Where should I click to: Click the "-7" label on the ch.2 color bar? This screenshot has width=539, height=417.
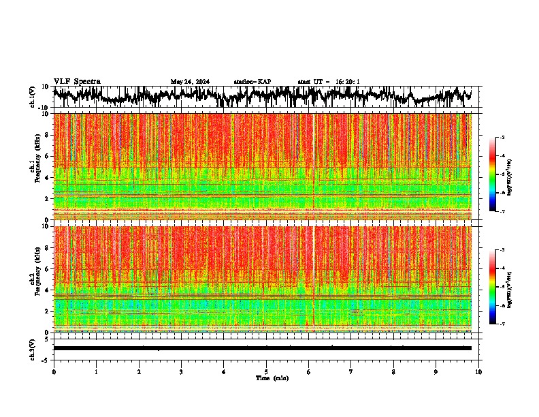click(x=502, y=324)
